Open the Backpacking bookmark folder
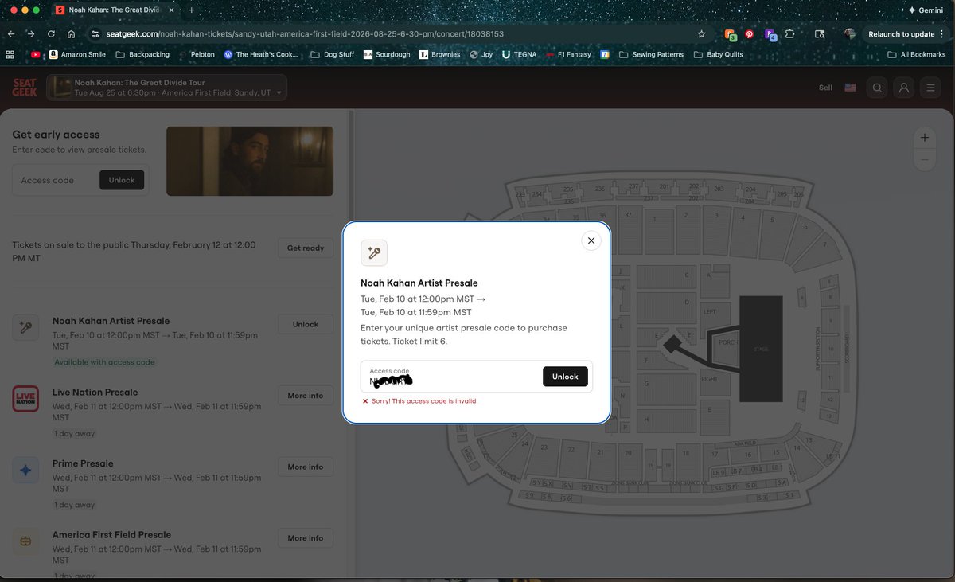955x582 pixels. pos(142,54)
